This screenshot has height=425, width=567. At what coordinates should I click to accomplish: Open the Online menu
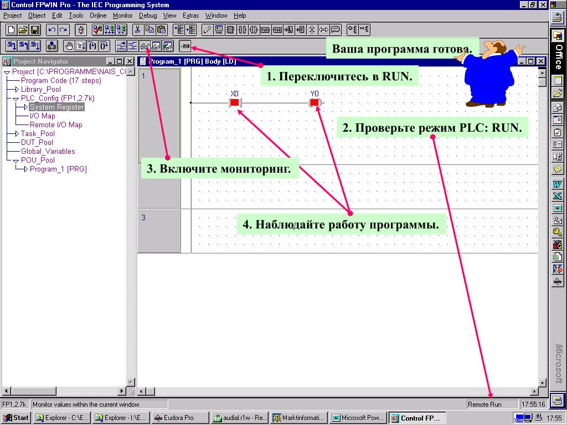point(98,15)
